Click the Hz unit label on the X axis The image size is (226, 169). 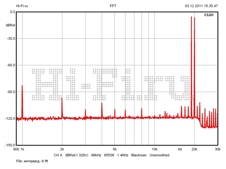point(180,149)
